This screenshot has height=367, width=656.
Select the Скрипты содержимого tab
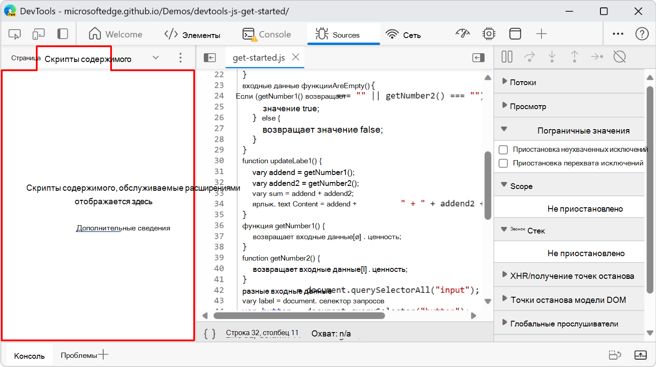coord(88,59)
